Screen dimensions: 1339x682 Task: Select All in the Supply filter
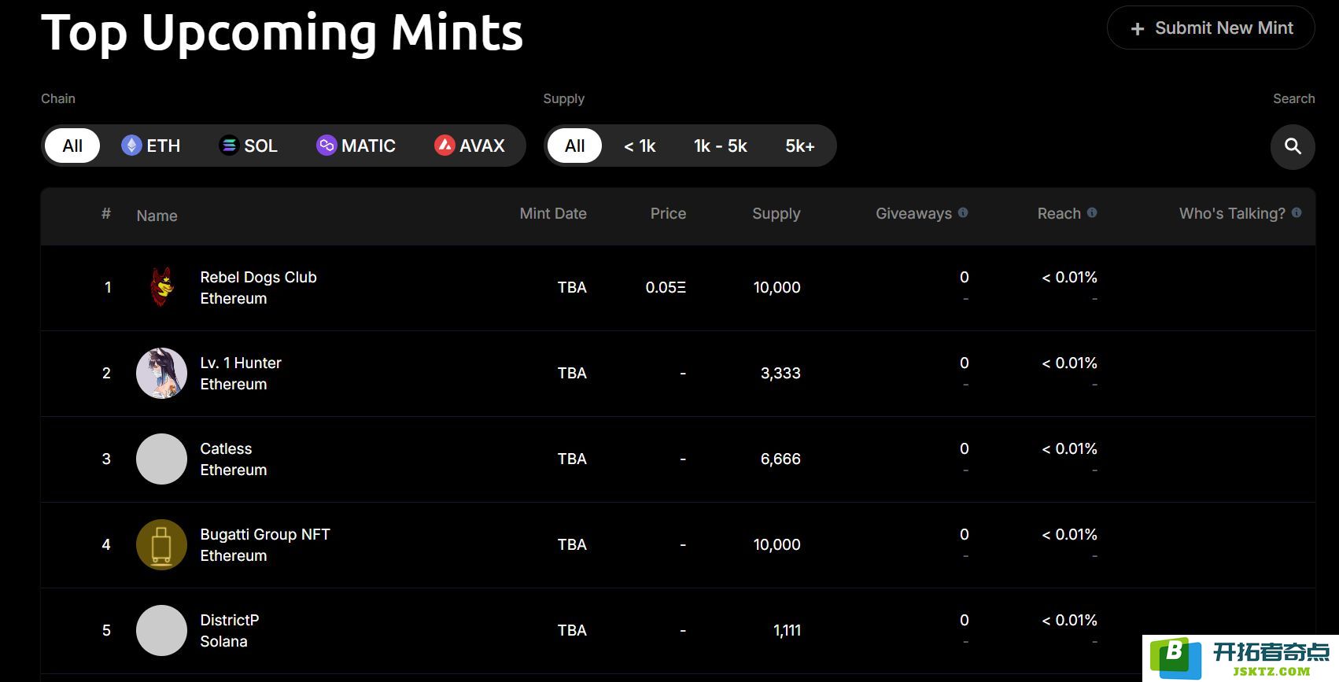click(x=575, y=146)
